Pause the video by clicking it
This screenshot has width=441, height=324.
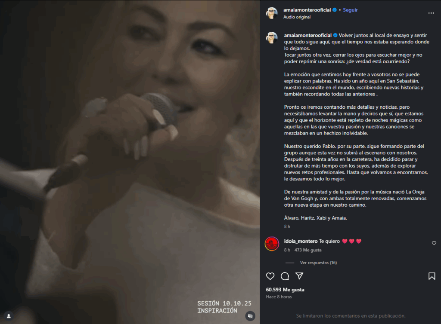(x=130, y=162)
